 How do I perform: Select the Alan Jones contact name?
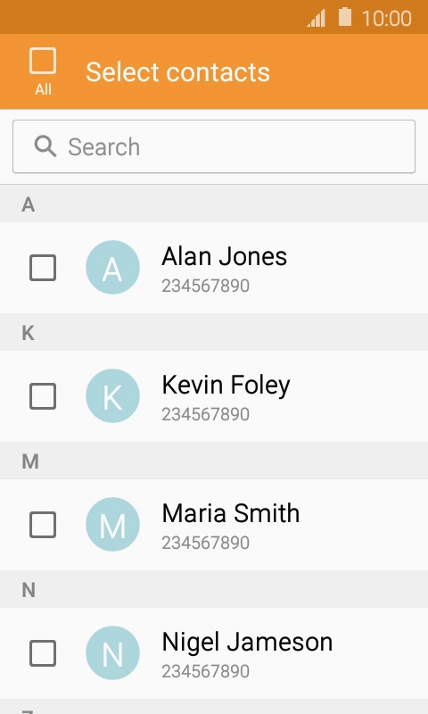tap(224, 256)
